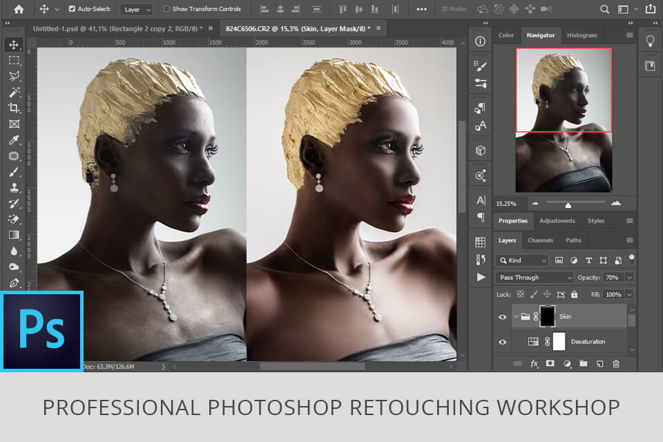663x442 pixels.
Task: Select the Eyedropper tool
Action: point(14,140)
